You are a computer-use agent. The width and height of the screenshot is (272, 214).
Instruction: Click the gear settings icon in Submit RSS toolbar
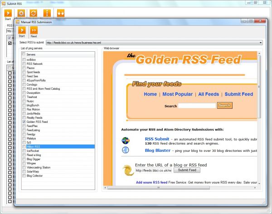coord(21,13)
